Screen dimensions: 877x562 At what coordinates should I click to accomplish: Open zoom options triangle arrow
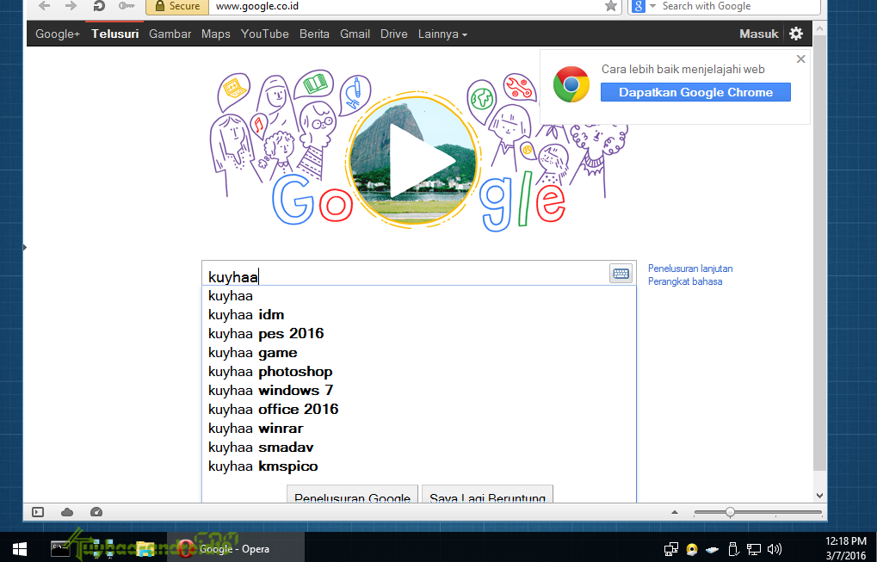(675, 512)
